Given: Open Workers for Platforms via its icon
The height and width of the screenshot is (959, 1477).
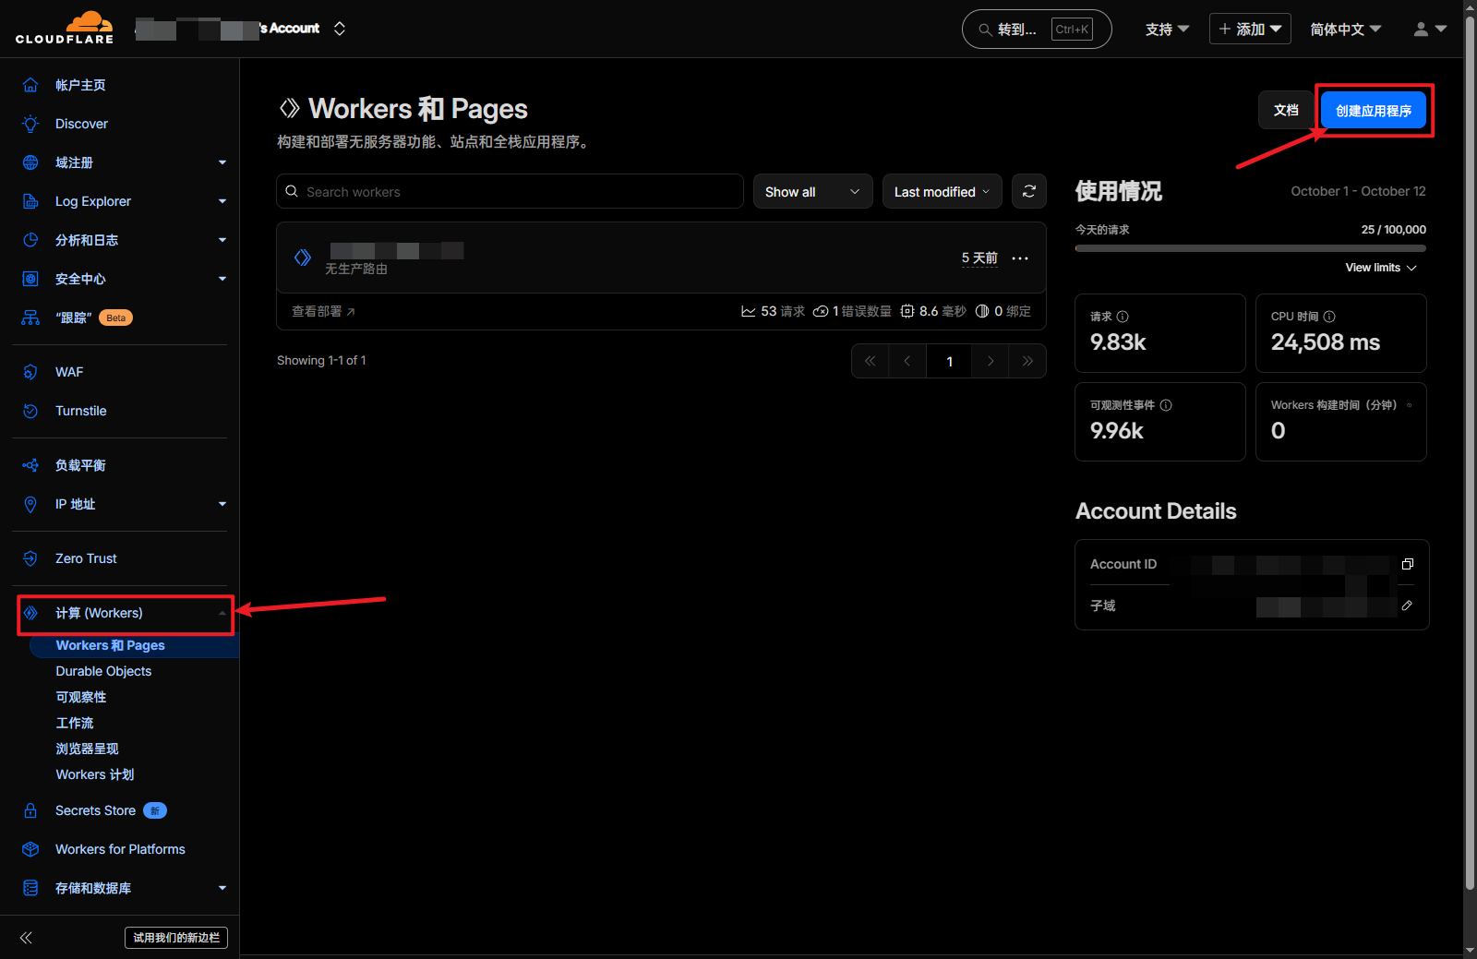Looking at the screenshot, I should pos(30,848).
